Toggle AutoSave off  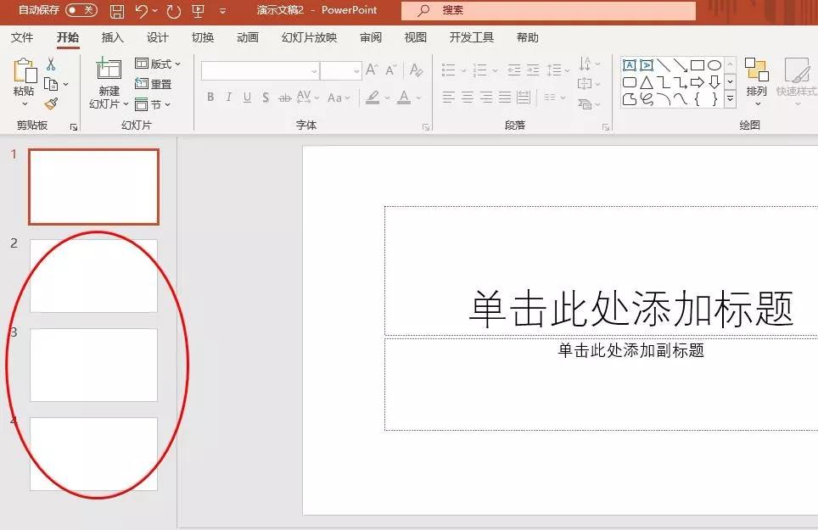[82, 11]
